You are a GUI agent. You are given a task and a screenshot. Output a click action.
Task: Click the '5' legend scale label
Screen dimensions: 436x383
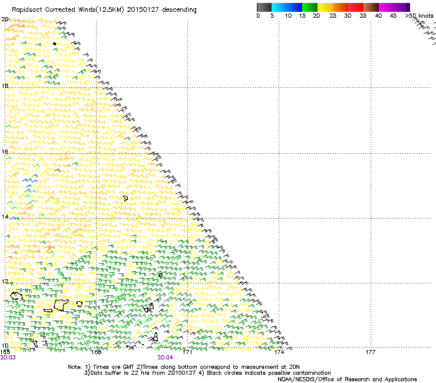272,15
